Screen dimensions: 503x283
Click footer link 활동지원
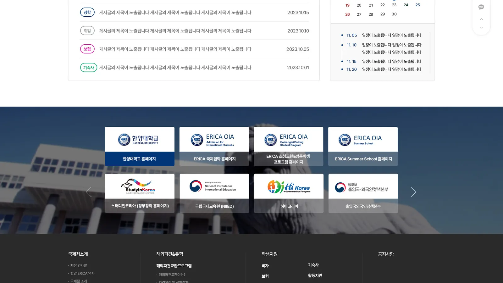(315, 275)
